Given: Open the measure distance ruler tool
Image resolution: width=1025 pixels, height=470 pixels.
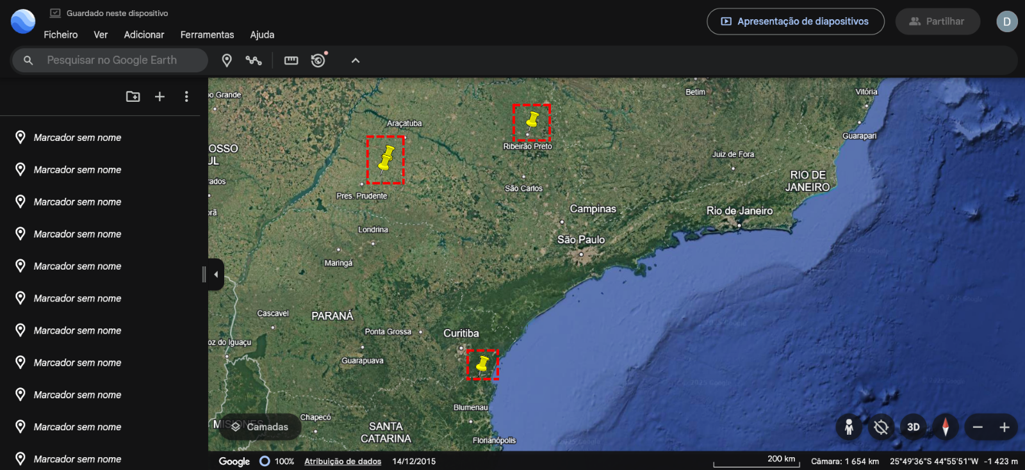Looking at the screenshot, I should pyautogui.click(x=291, y=60).
